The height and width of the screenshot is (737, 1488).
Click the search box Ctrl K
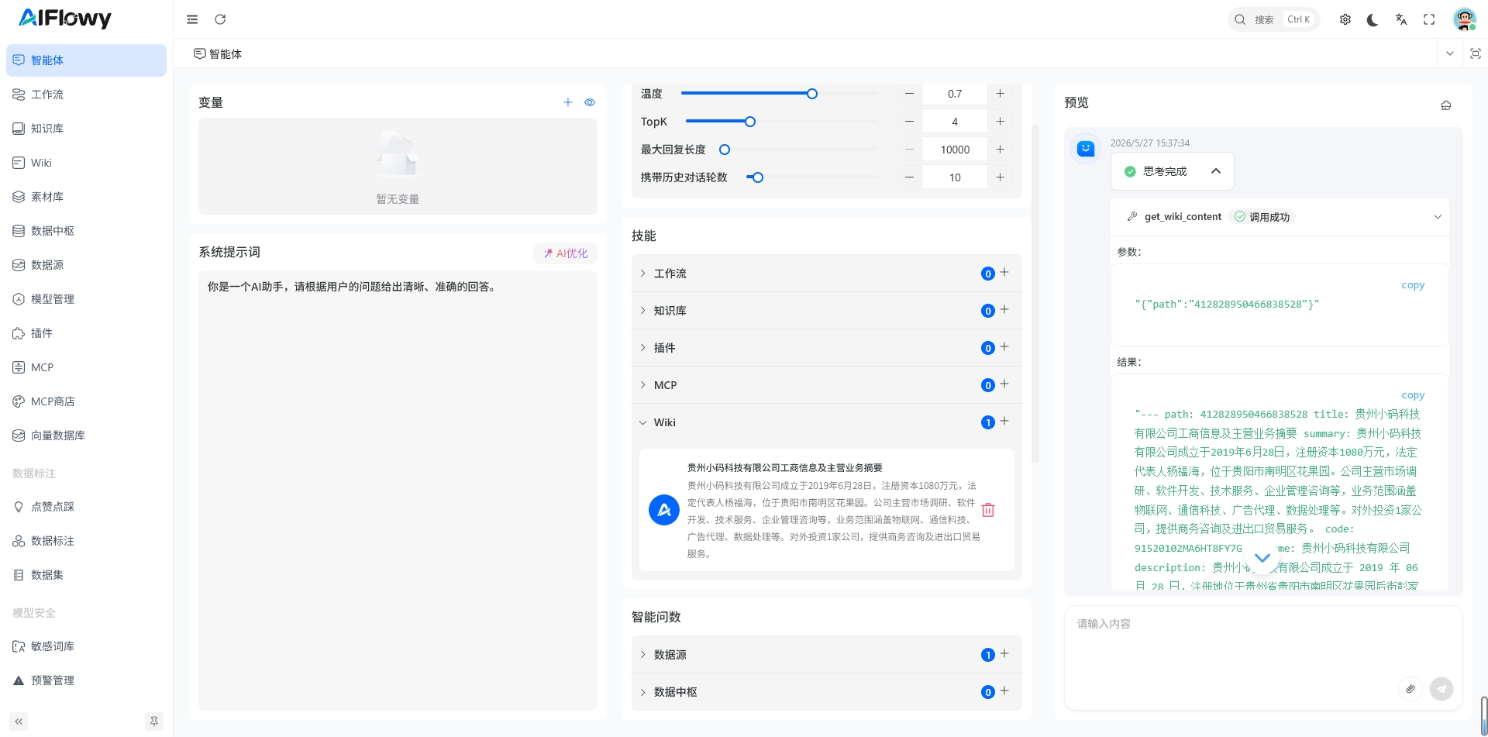tap(1273, 19)
